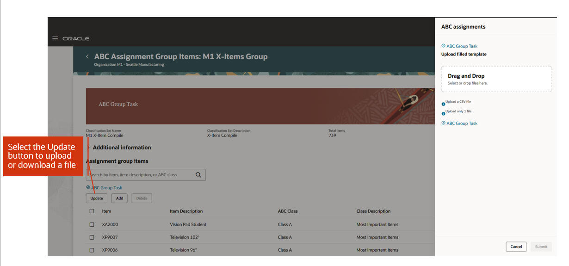Click the ABC Group Task banner image
The width and height of the screenshot is (569, 266).
(x=260, y=106)
